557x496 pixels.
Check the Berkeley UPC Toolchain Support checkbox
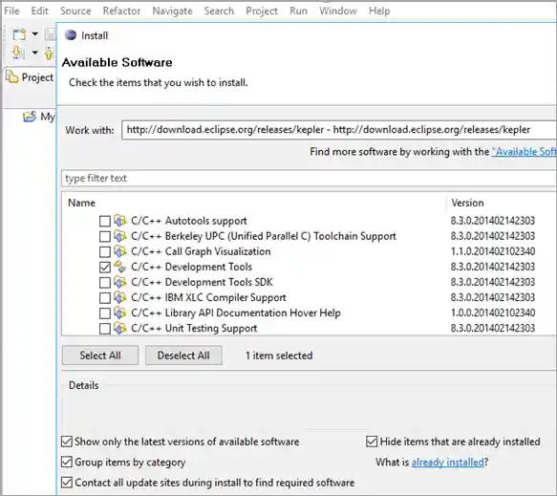tap(105, 236)
